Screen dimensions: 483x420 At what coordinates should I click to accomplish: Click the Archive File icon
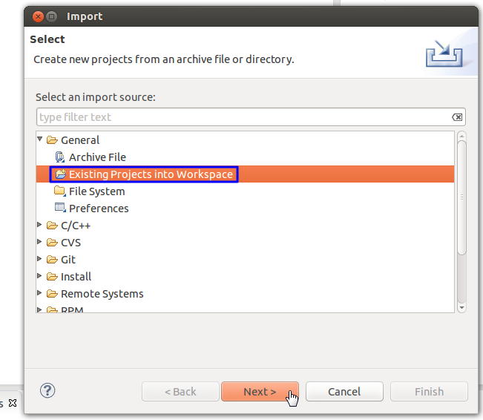pos(60,157)
